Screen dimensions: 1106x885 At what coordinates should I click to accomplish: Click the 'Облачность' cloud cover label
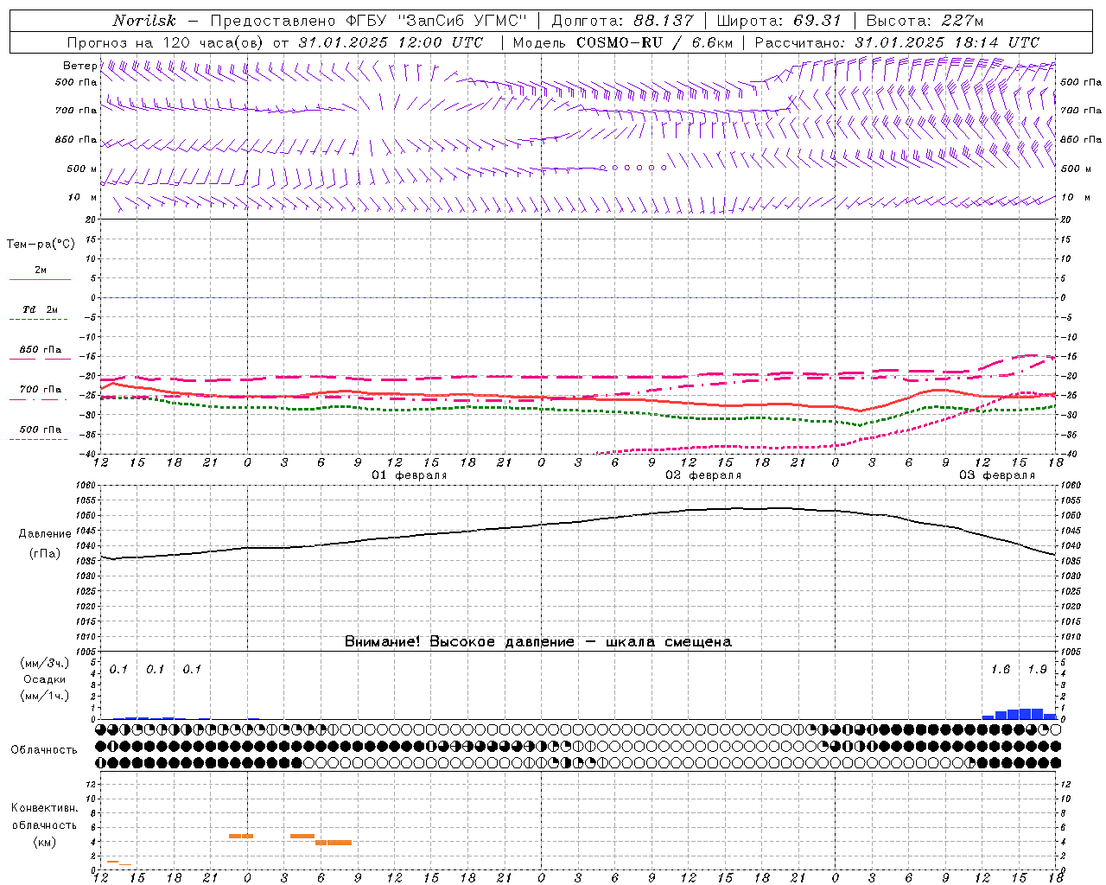coord(44,749)
